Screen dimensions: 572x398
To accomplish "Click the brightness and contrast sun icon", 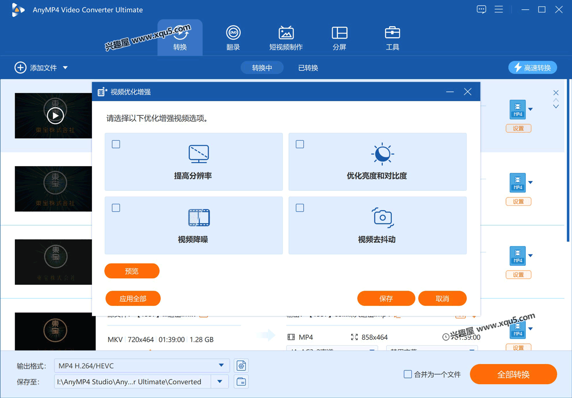I will pyautogui.click(x=382, y=154).
